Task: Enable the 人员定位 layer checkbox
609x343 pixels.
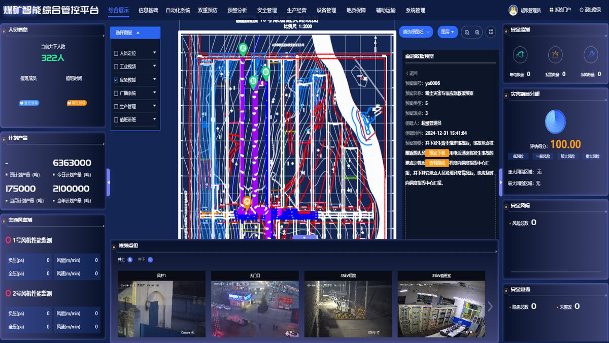Action: click(116, 53)
